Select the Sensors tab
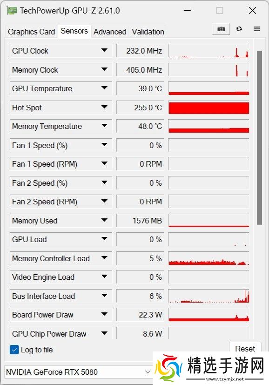 click(x=74, y=31)
